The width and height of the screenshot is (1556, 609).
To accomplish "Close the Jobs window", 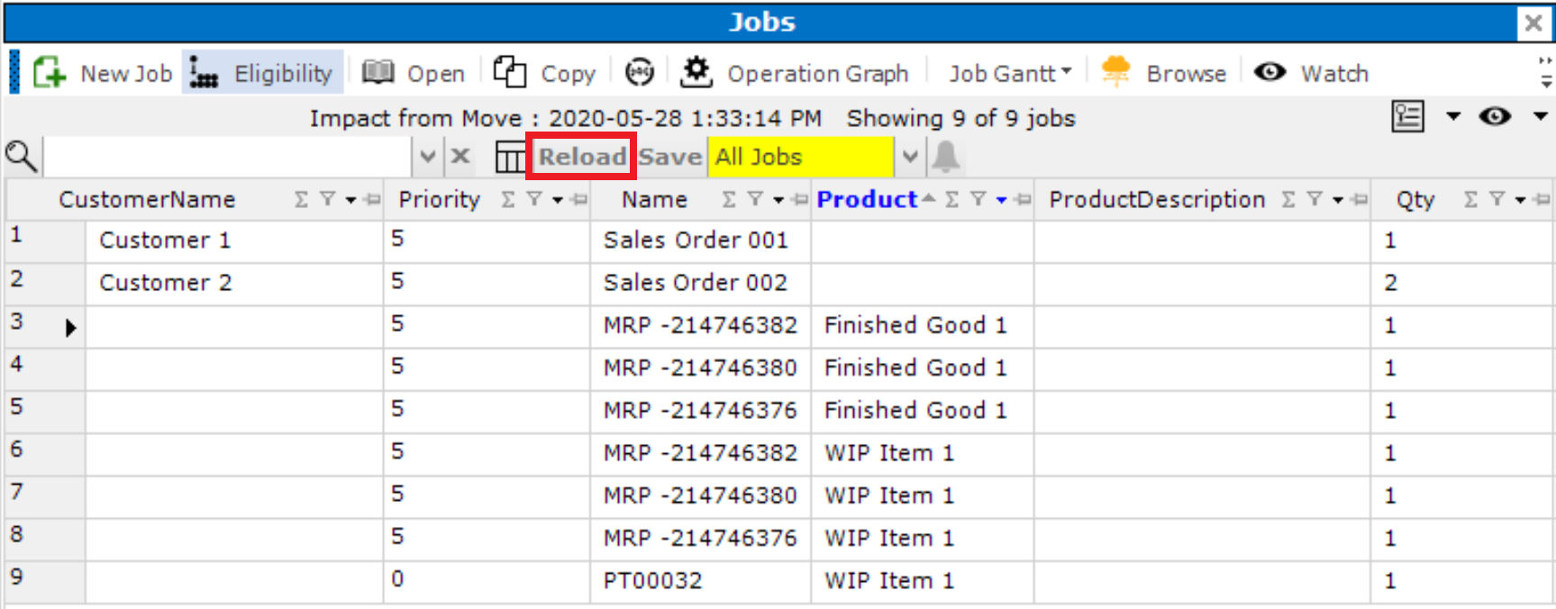I will (x=1533, y=23).
